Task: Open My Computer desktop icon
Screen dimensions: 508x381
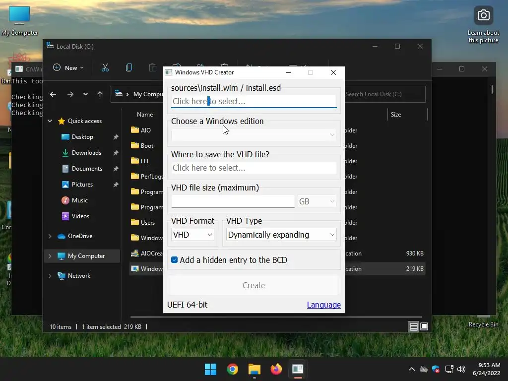Action: click(x=19, y=21)
